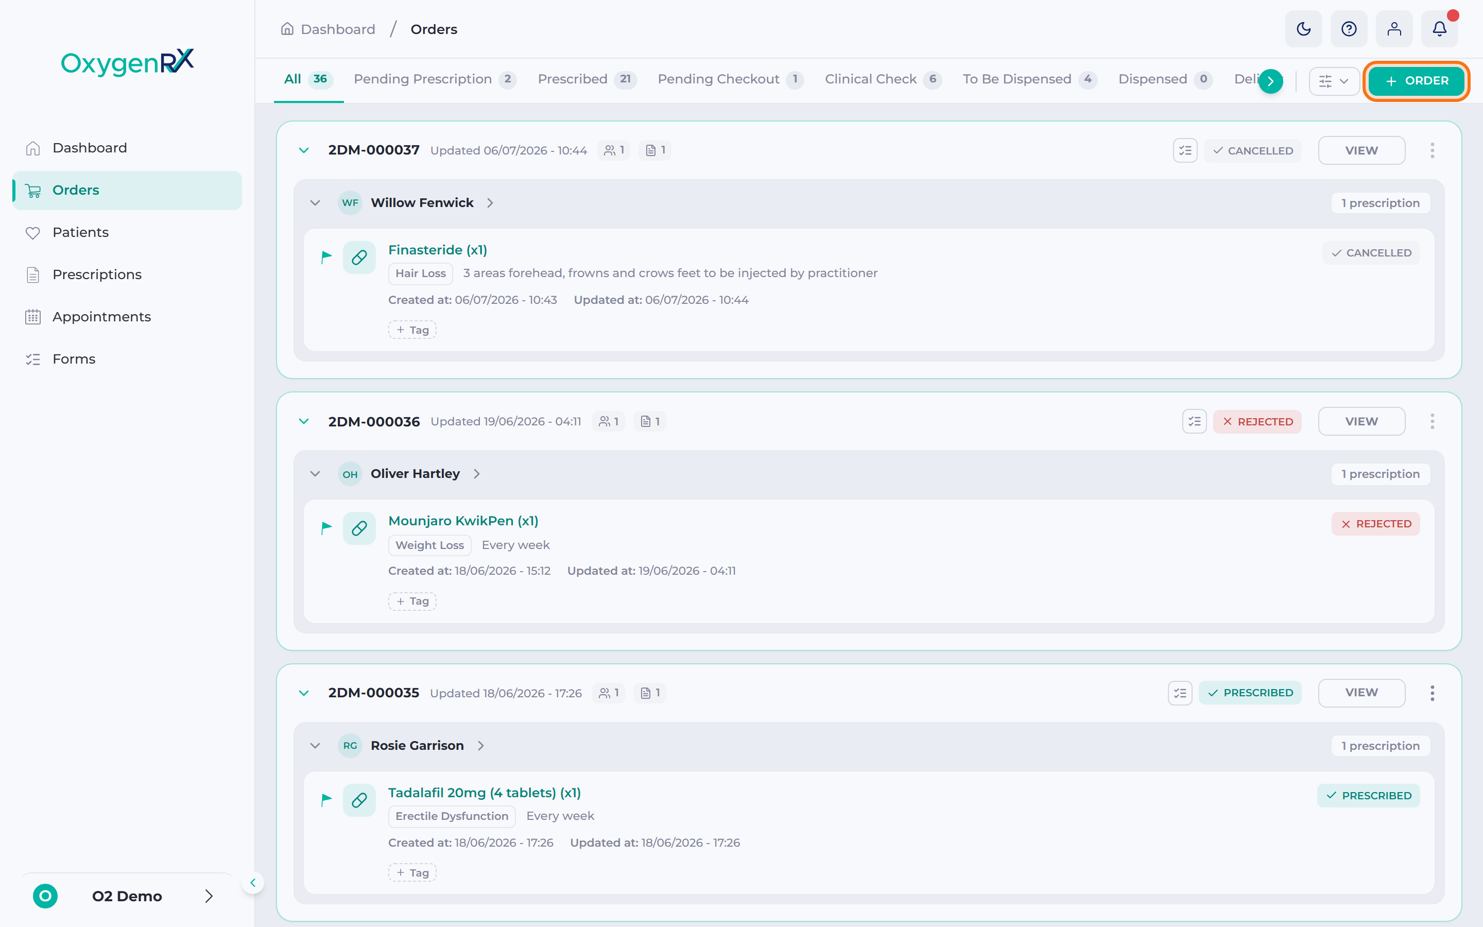The width and height of the screenshot is (1483, 927).
Task: Click the WF avatar for Willow Fenwick
Action: pyautogui.click(x=350, y=203)
